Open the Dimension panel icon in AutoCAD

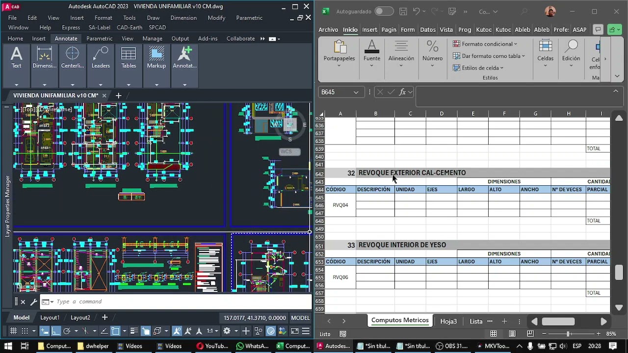click(x=44, y=58)
